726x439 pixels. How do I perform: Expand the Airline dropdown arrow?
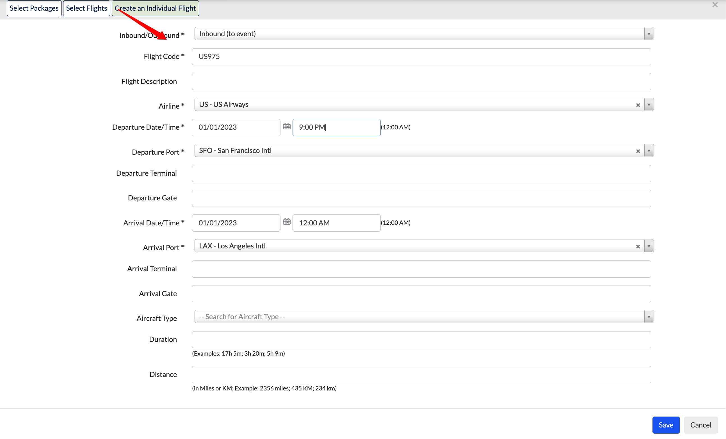click(x=649, y=105)
